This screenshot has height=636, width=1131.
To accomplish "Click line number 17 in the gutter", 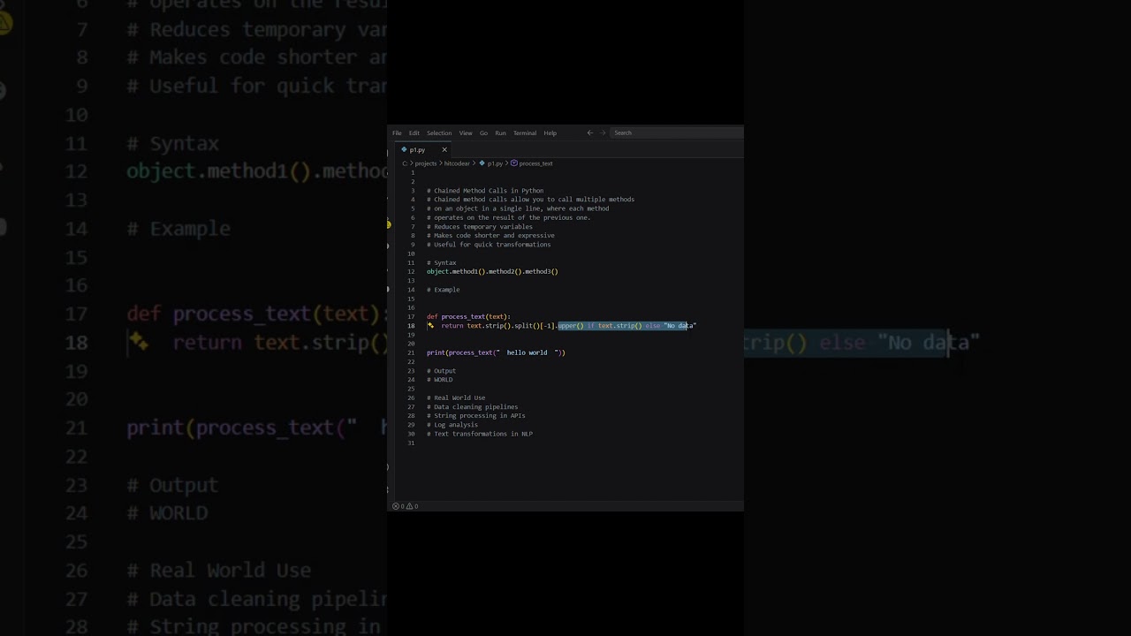I will pos(412,316).
